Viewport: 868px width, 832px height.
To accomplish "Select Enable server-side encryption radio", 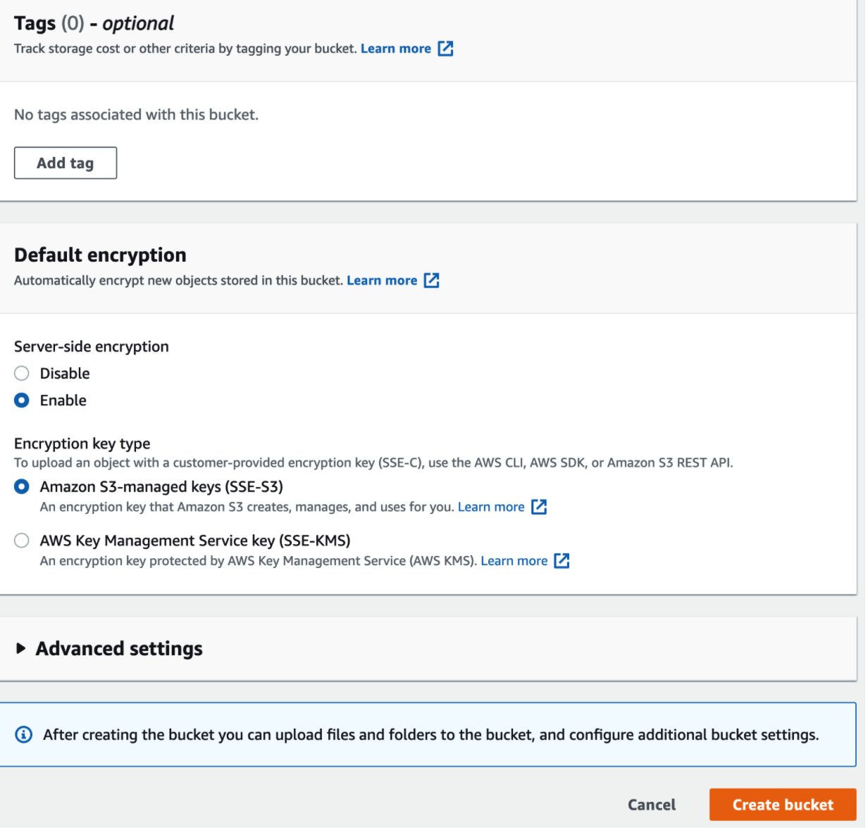I will click(x=22, y=401).
